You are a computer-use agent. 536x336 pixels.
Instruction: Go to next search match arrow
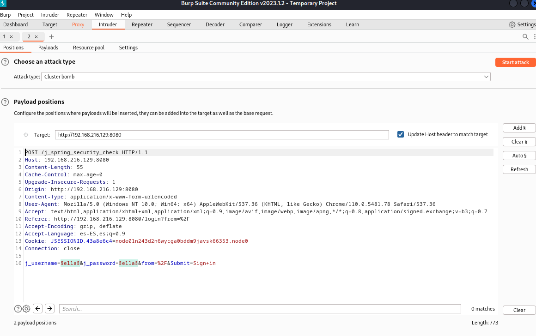click(x=49, y=309)
